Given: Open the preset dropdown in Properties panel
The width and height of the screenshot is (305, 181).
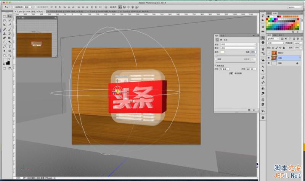Looking at the screenshot, I should click(238, 44).
